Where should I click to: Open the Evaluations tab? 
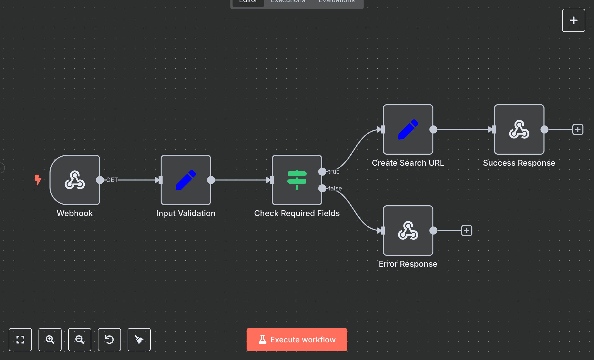(336, 2)
